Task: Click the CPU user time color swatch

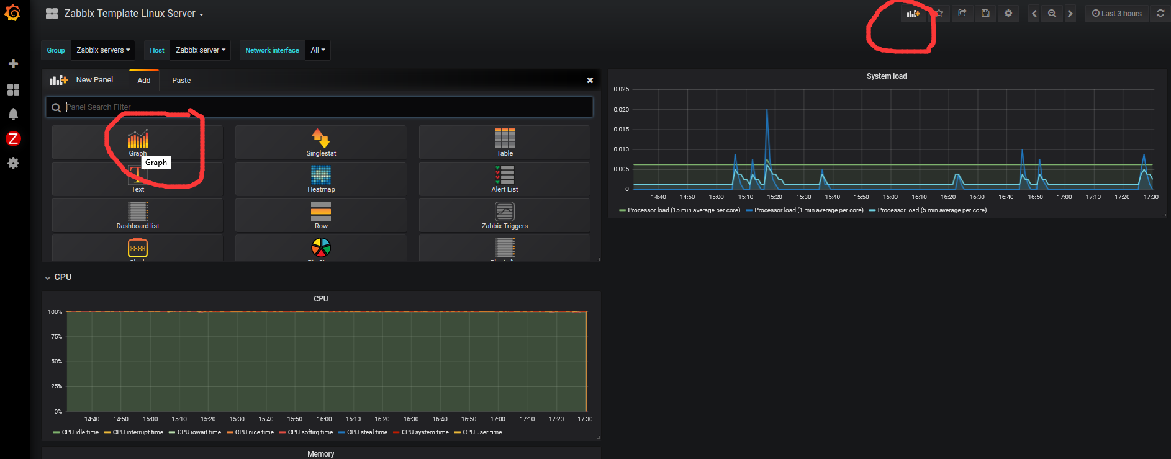Action: pyautogui.click(x=458, y=432)
